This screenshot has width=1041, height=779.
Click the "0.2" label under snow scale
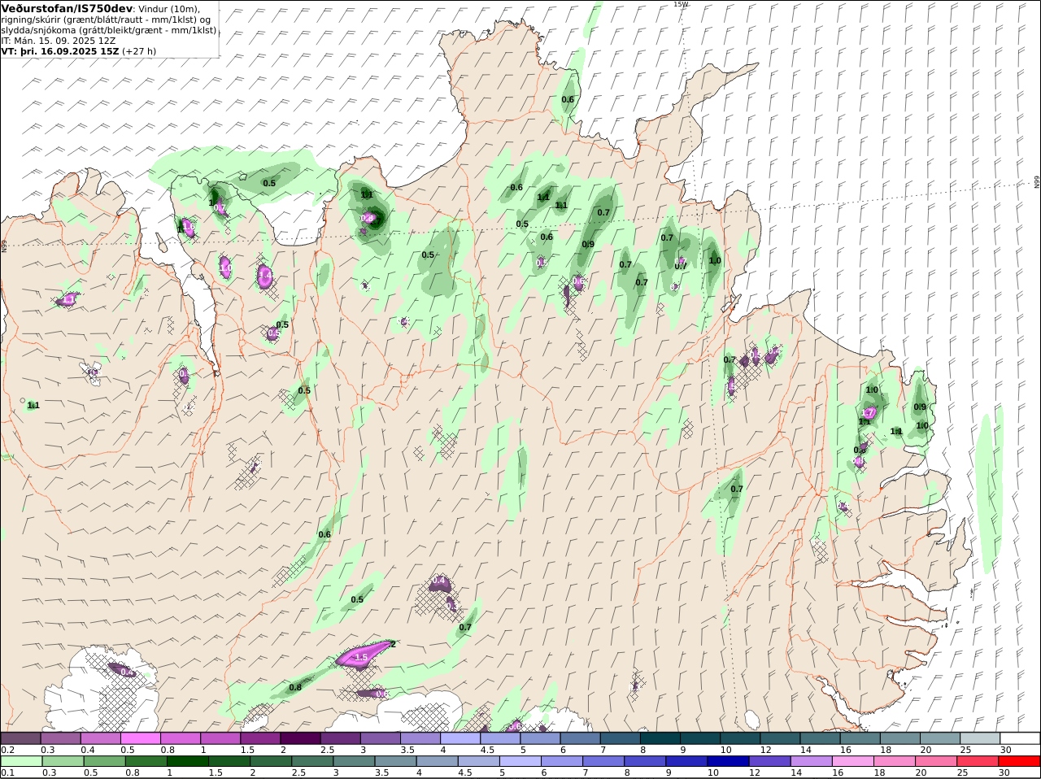[x=7, y=750]
